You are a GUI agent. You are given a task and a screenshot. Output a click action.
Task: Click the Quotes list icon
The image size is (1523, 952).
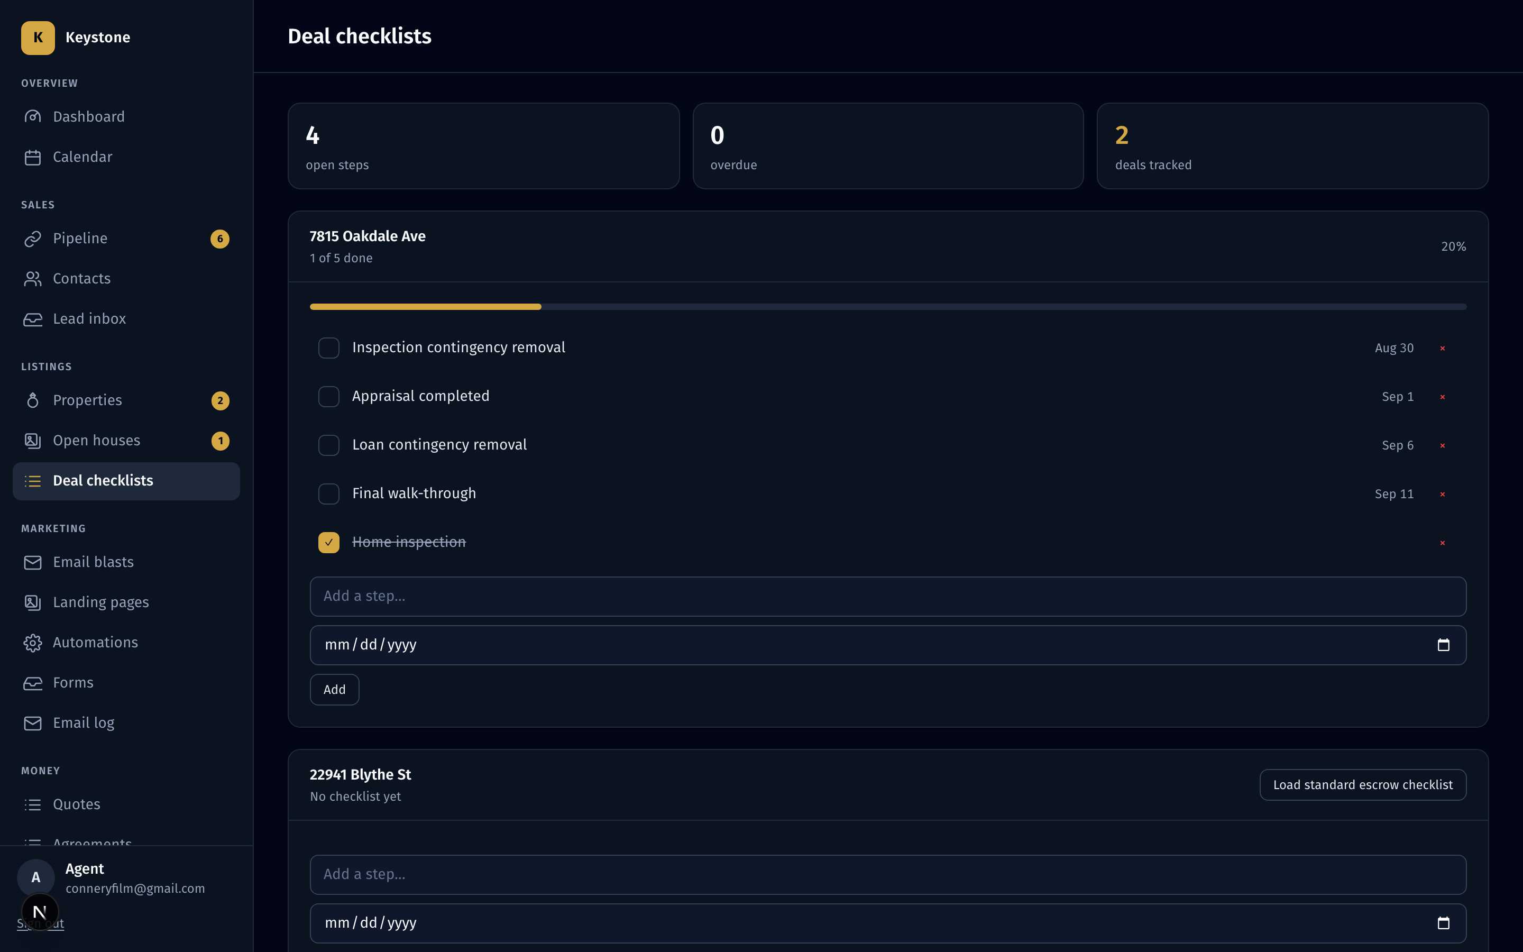33,804
